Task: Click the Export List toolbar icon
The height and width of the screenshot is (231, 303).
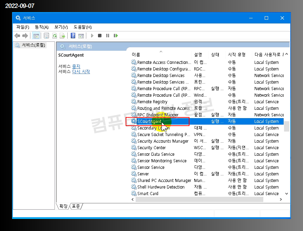Action: [62, 36]
